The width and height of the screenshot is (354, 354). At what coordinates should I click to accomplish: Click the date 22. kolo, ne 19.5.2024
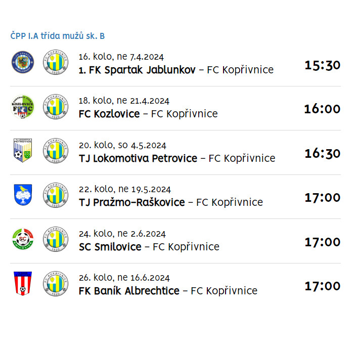coord(125,189)
